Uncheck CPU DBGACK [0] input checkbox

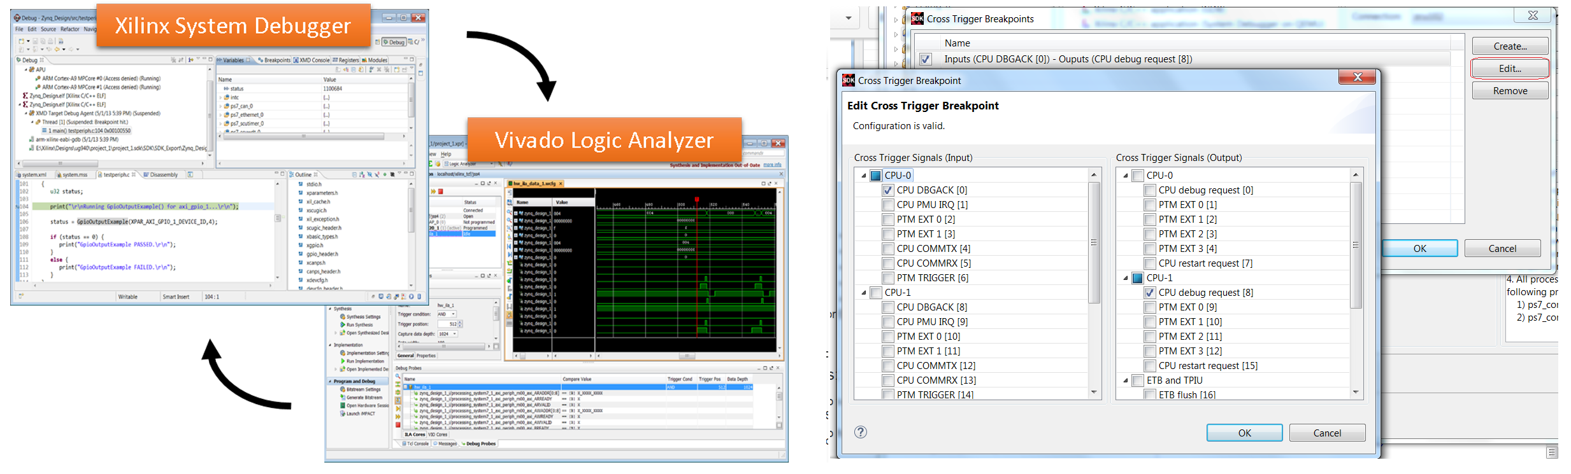click(888, 190)
